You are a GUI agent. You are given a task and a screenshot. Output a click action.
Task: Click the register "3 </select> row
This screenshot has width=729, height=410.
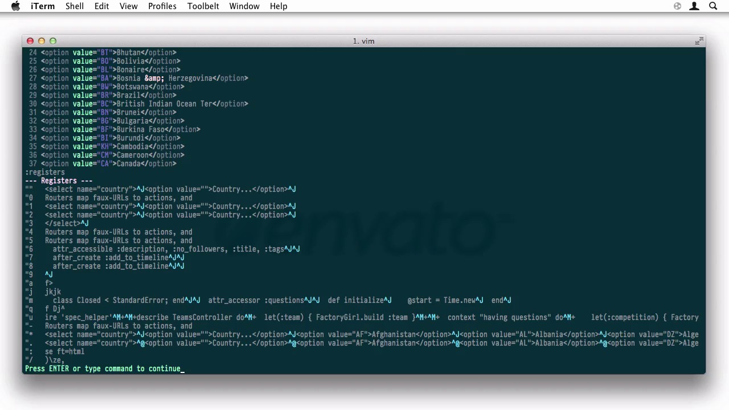tap(57, 223)
